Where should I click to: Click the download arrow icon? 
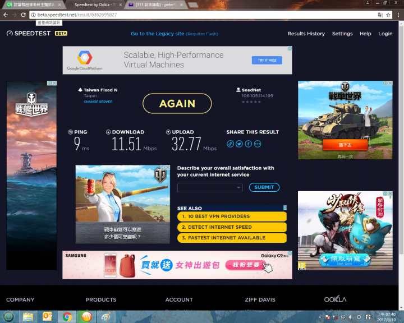tap(108, 132)
